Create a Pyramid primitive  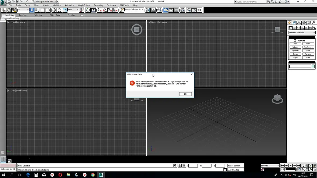[308, 54]
